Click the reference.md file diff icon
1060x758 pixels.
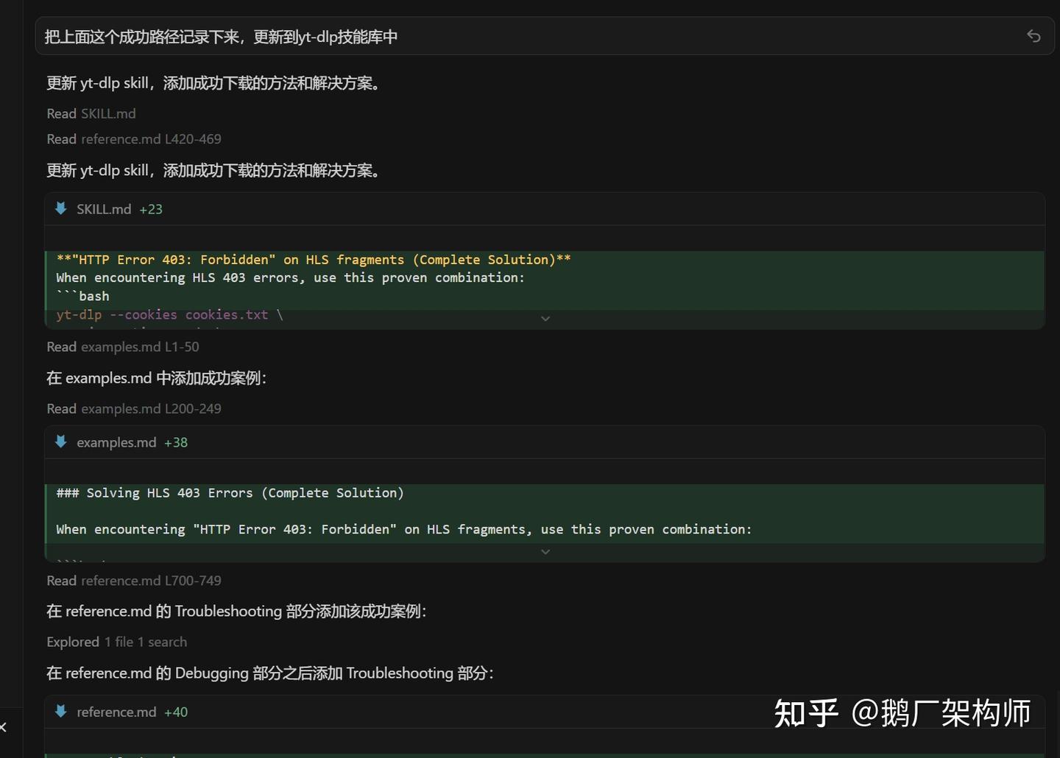(x=61, y=711)
